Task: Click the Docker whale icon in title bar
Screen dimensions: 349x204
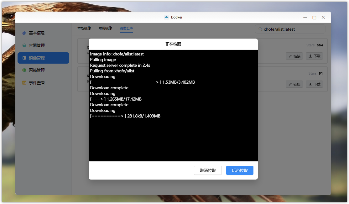Action: 166,17
